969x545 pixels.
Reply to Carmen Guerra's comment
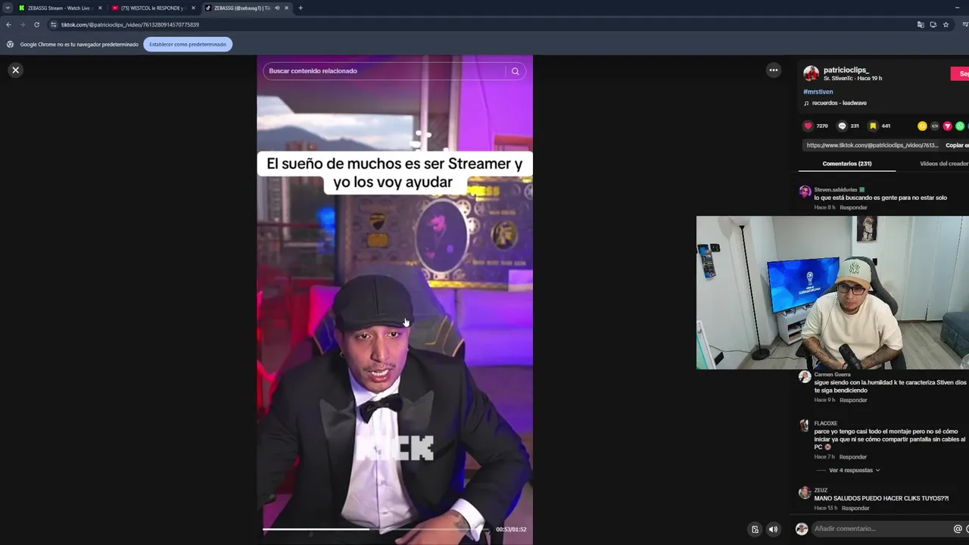tap(853, 400)
